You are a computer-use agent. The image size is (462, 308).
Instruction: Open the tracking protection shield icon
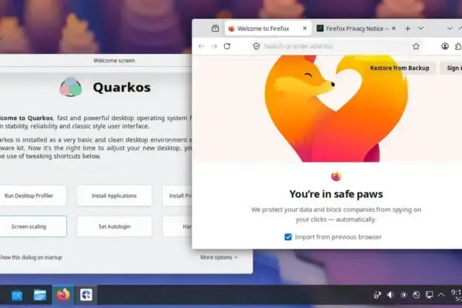[x=256, y=46]
